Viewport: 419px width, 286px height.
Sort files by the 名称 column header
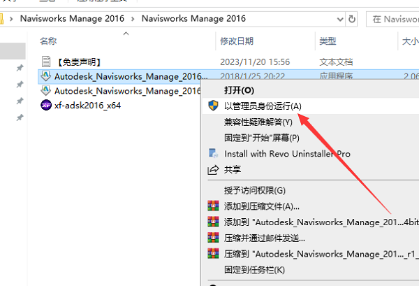click(48, 41)
